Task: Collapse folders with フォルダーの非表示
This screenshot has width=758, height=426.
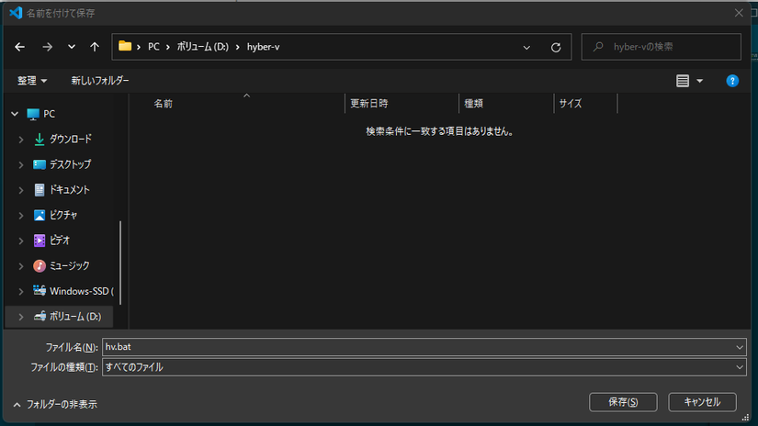Action: pos(55,404)
